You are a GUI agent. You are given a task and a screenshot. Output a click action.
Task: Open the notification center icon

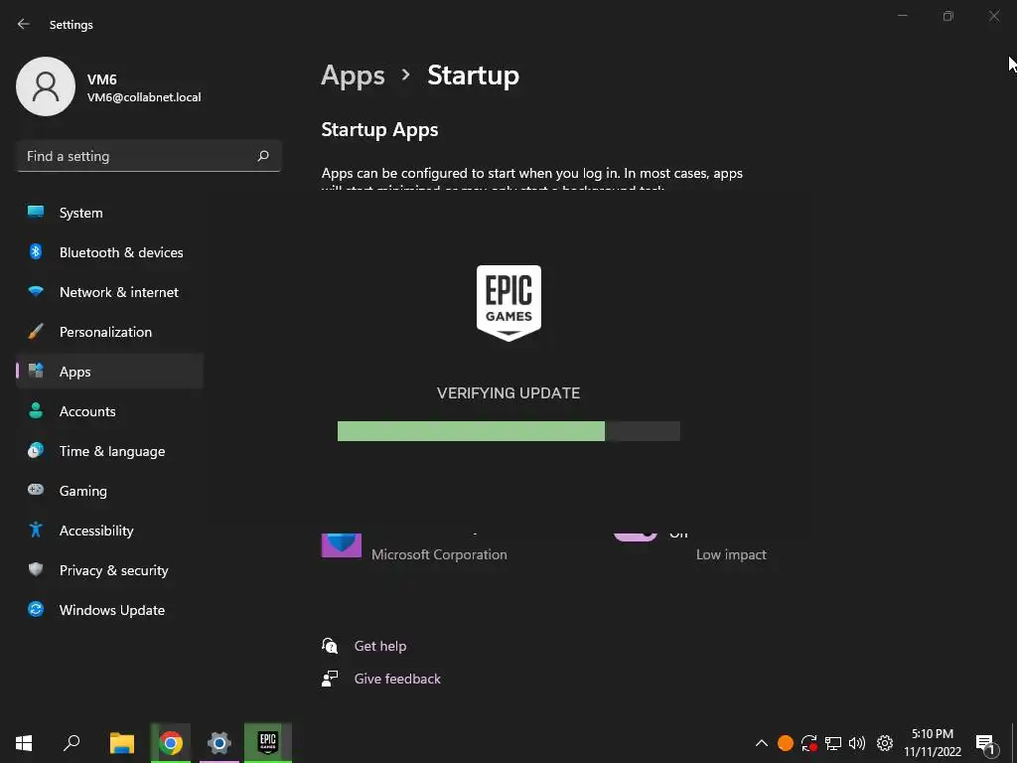tap(986, 744)
